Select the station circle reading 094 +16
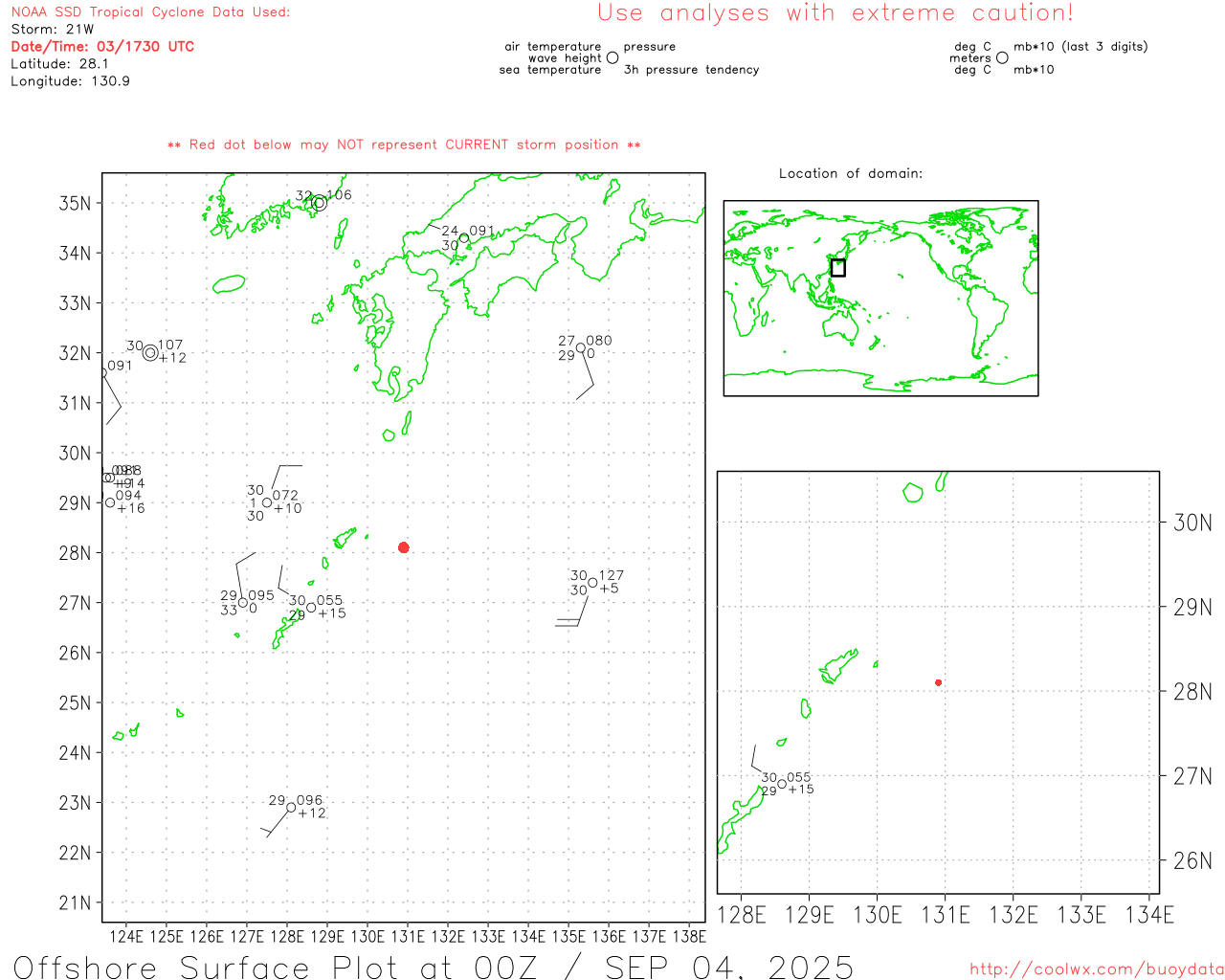This screenshot has width=1225, height=980. pyautogui.click(x=110, y=502)
